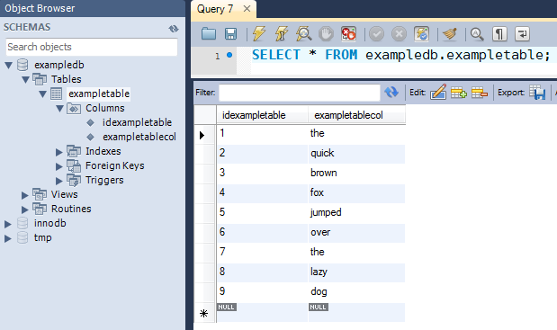Image resolution: width=557 pixels, height=330 pixels.
Task: Select the cell containing 'jumped'
Action: tap(356, 213)
